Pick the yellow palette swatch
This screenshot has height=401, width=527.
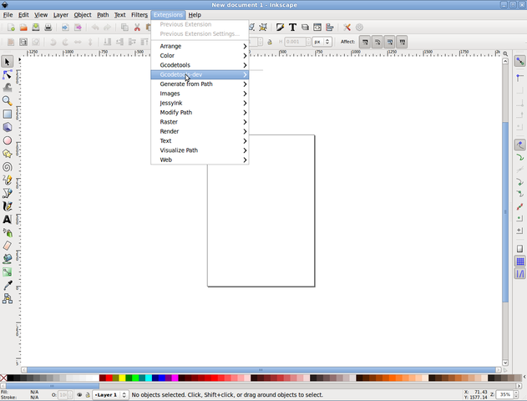[122, 378]
